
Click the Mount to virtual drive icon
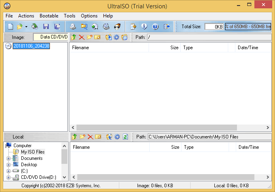106,27
